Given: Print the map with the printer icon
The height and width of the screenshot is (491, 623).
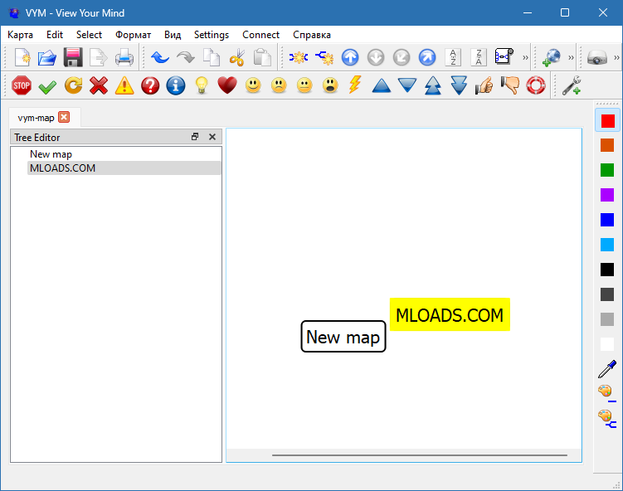Looking at the screenshot, I should click(x=124, y=57).
